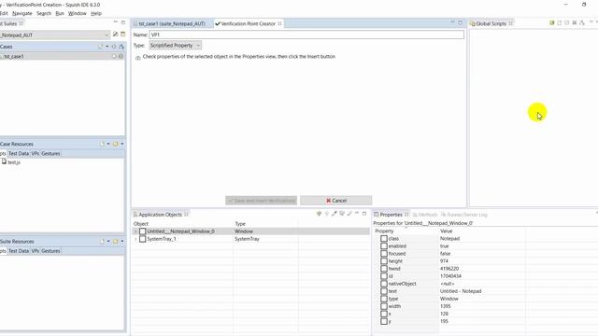
Task: Expand the Untitled__Notepad_Window_0 tree node
Action: (135, 231)
